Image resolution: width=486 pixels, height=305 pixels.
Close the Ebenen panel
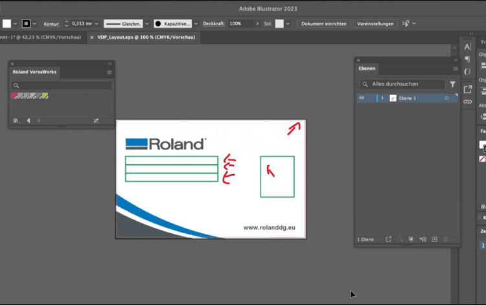pos(358,60)
